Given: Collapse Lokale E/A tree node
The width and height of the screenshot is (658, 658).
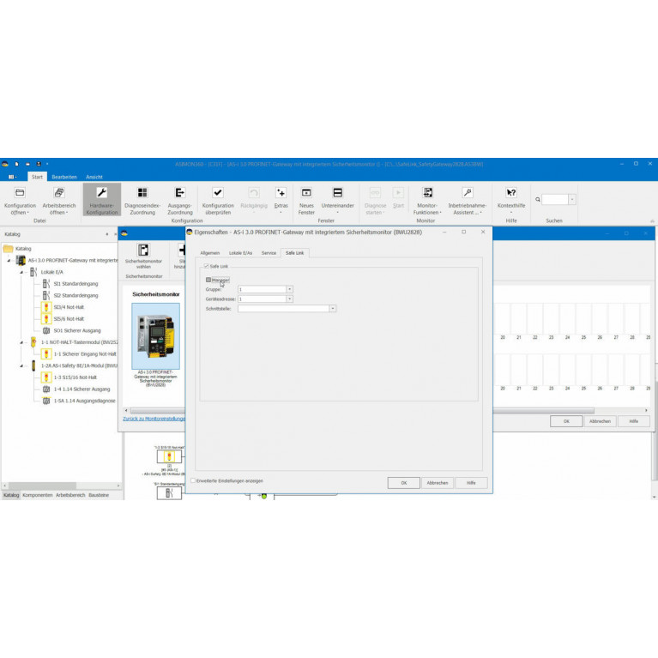Looking at the screenshot, I should point(21,272).
